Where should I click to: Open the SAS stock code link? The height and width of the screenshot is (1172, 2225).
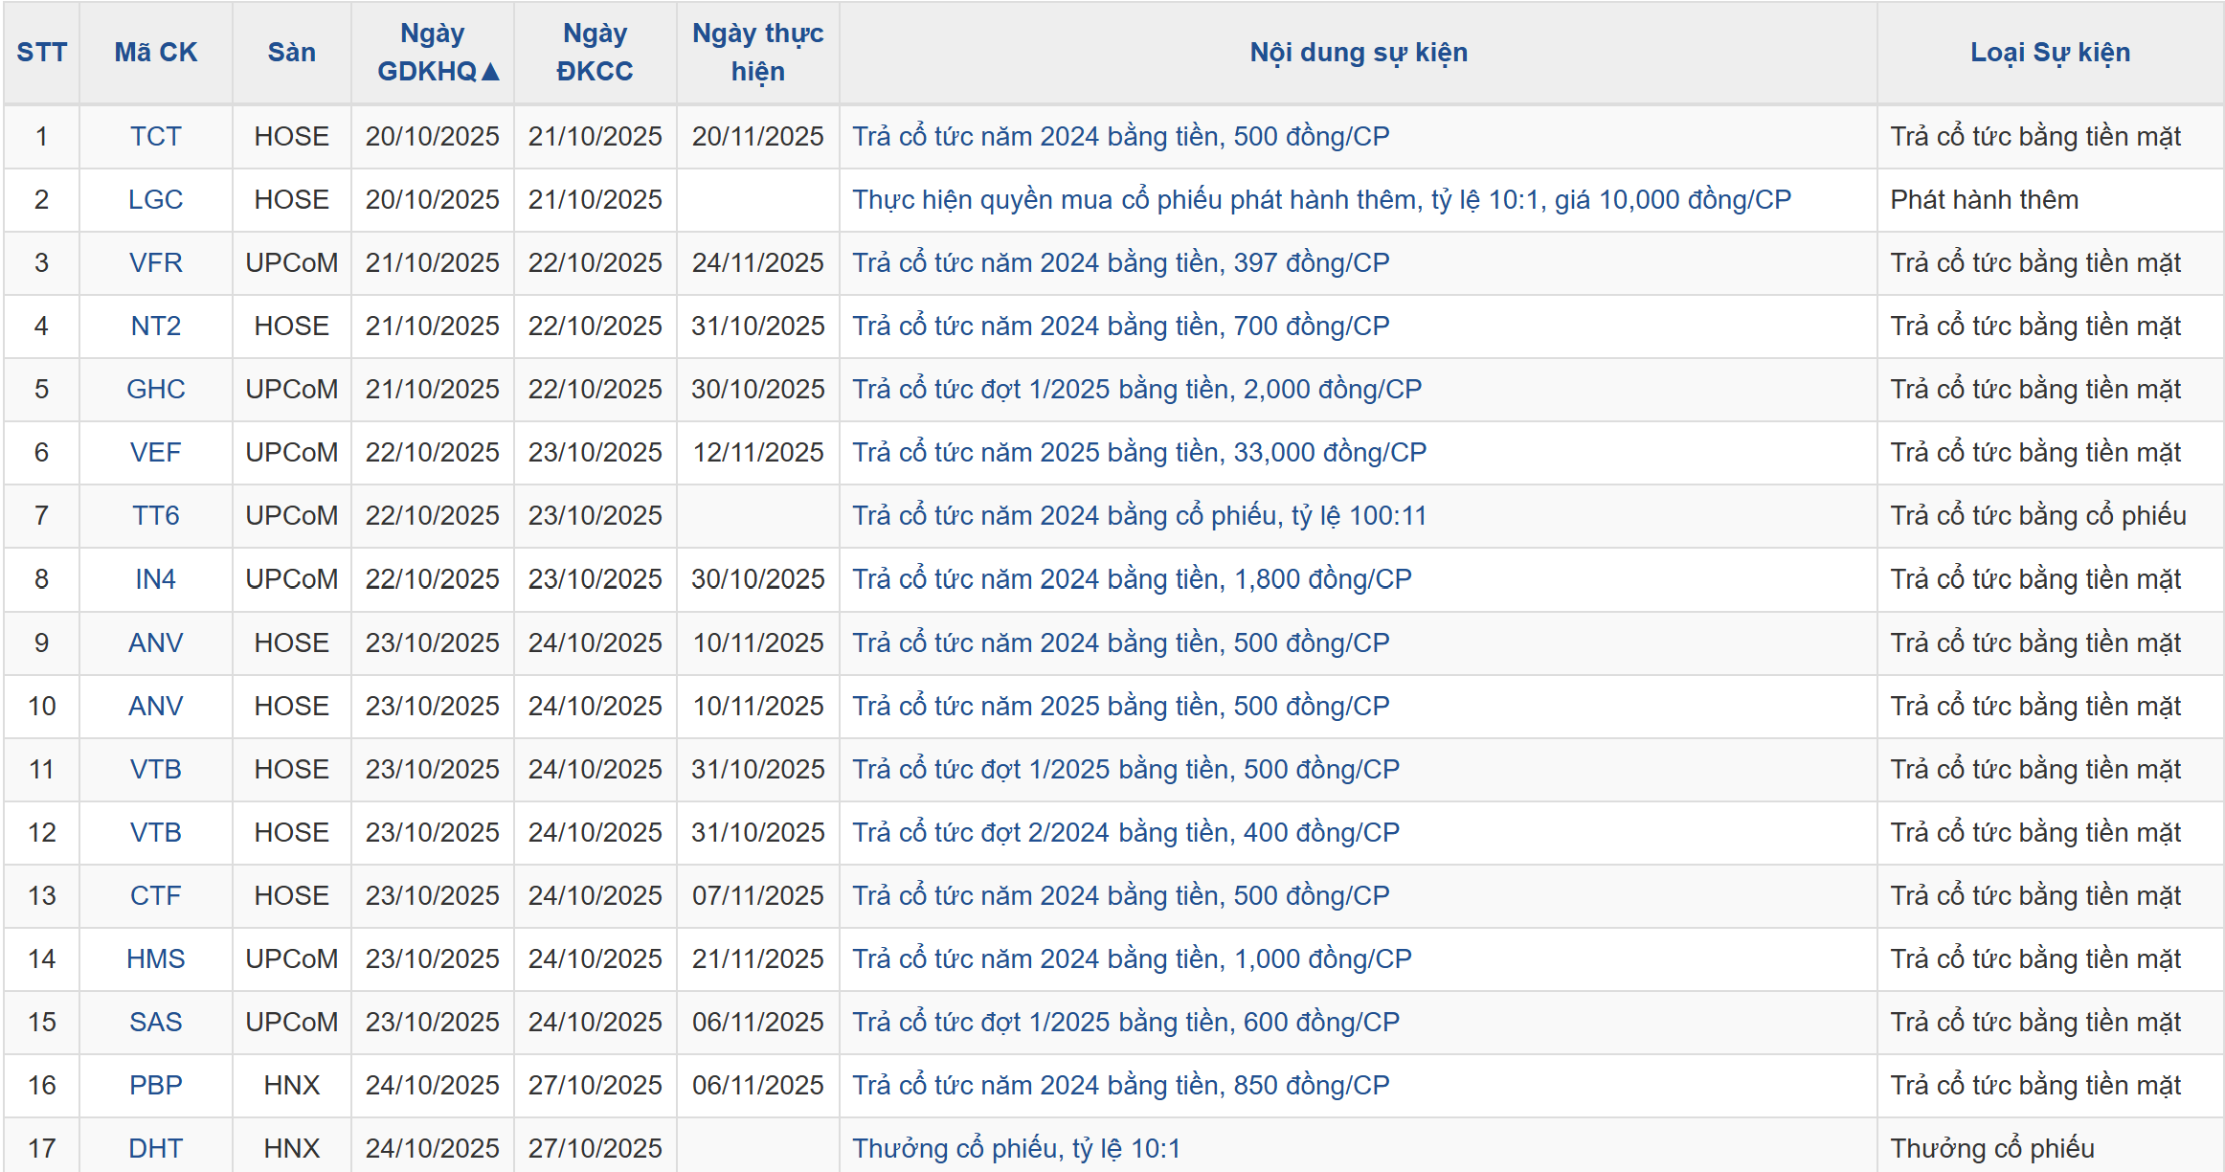tap(155, 1022)
